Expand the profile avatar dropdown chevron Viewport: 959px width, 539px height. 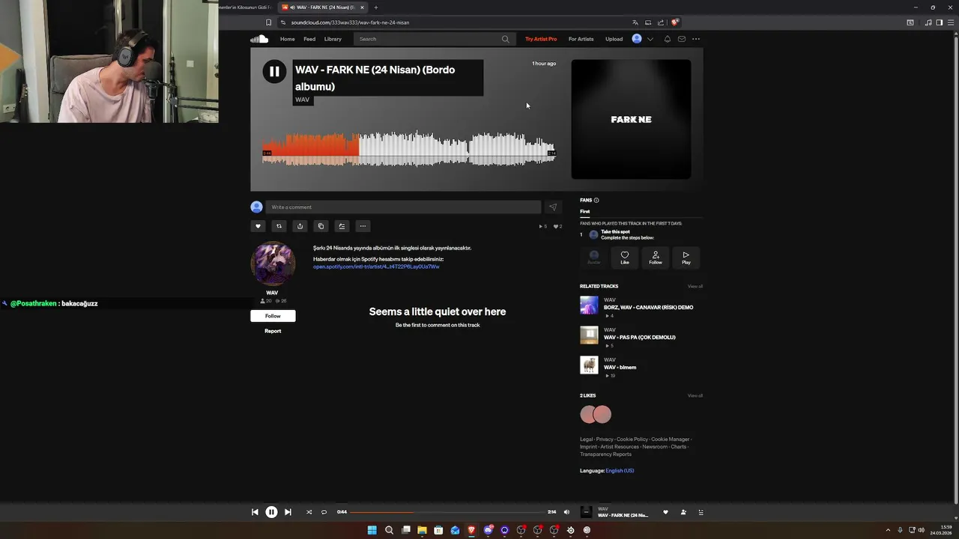click(x=650, y=39)
